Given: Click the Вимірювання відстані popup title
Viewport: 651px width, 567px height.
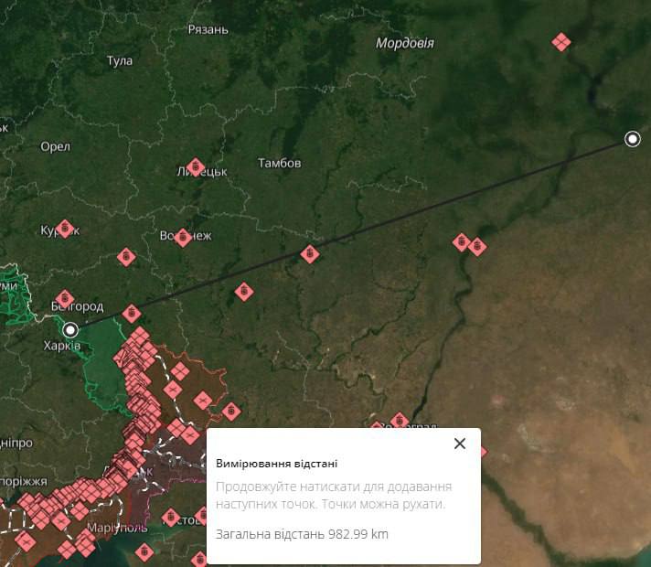Looking at the screenshot, I should pos(275,463).
